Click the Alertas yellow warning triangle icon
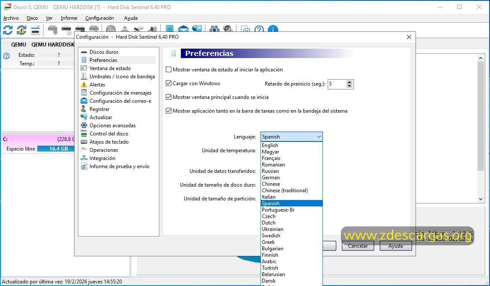The width and height of the screenshot is (490, 286). pos(84,85)
